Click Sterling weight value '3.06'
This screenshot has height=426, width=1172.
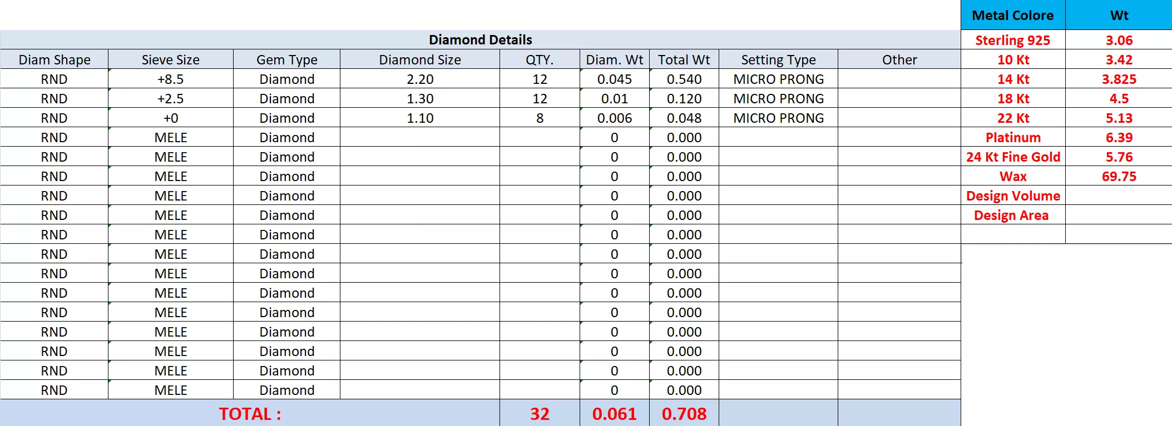pyautogui.click(x=1119, y=40)
